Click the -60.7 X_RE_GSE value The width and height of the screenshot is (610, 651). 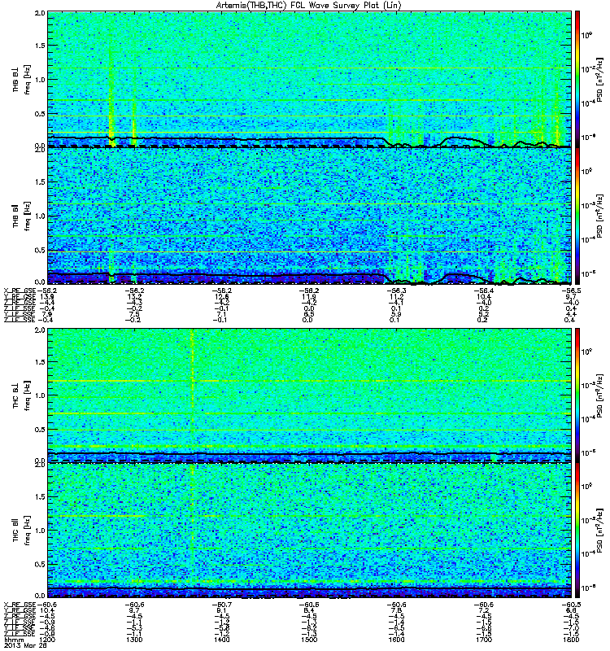tap(221, 605)
